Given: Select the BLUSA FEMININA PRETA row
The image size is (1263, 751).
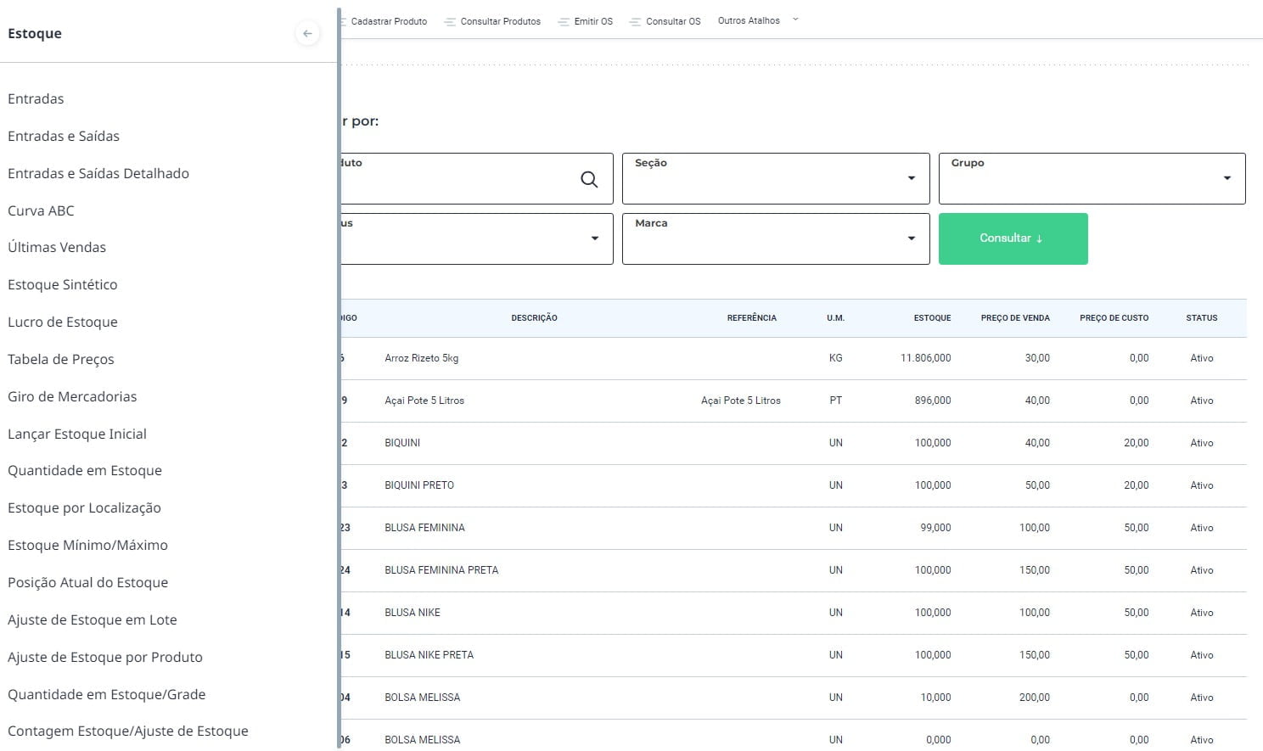Looking at the screenshot, I should [441, 570].
